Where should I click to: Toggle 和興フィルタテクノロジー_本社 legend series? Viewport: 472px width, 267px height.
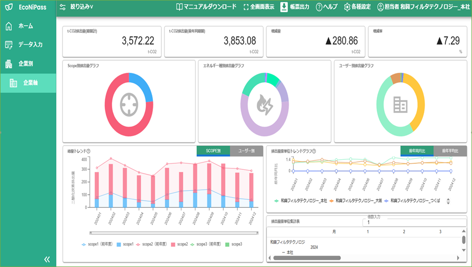pyautogui.click(x=300, y=201)
